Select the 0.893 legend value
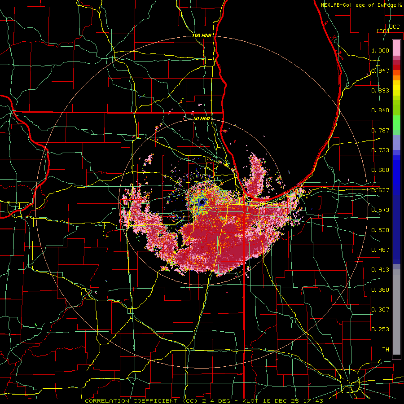Viewport: 404px width, 404px height. point(380,90)
